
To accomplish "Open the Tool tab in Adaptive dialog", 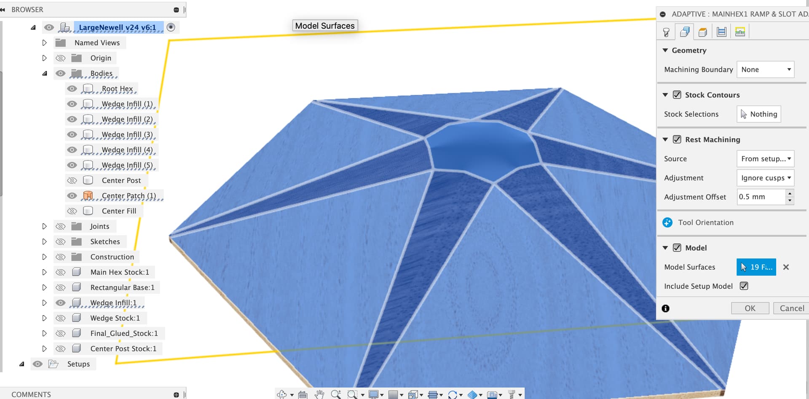I will click(x=666, y=32).
